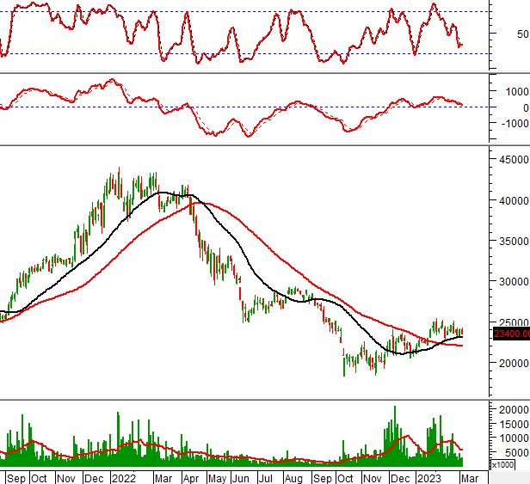Click the blue dashed zero line in momentum panel
The width and height of the screenshot is (530, 484).
pos(258,107)
